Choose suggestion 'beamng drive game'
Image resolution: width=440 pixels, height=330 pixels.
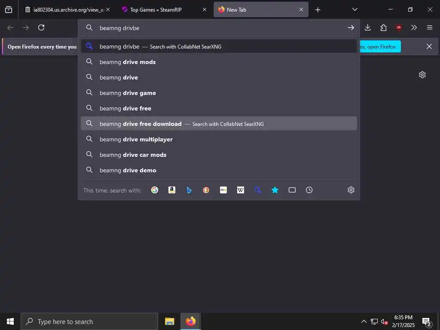(219, 93)
